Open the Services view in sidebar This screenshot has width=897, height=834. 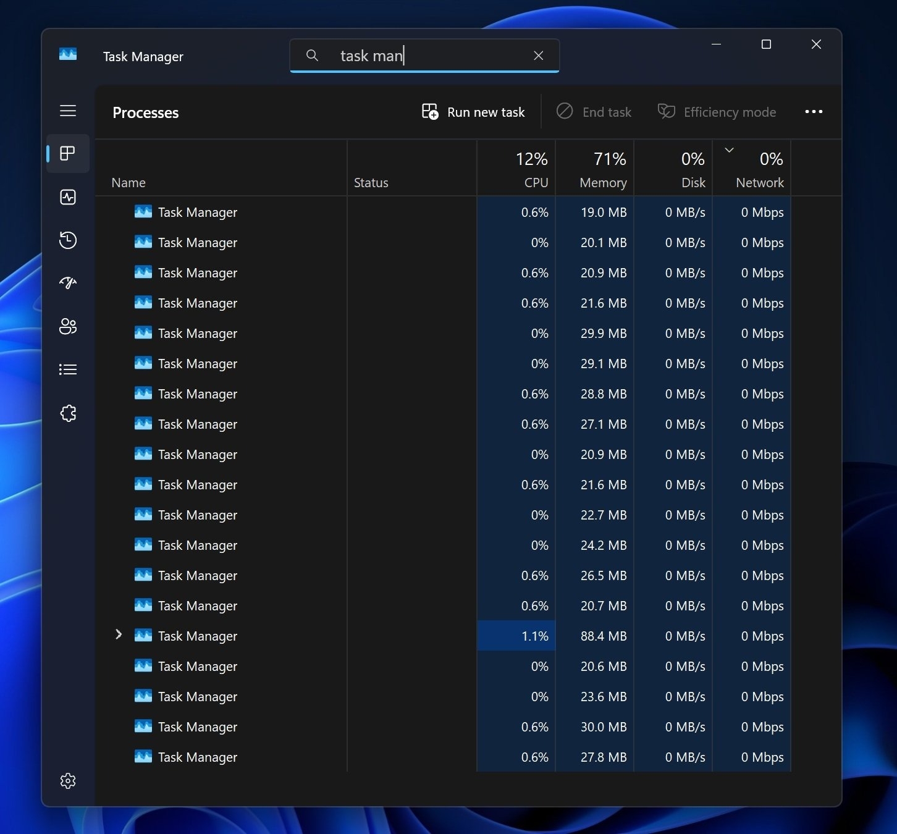pos(68,413)
